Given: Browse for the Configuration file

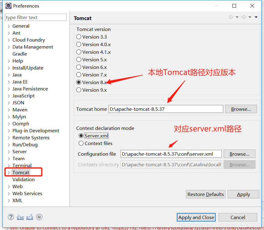Looking at the screenshot, I should 239,154.
